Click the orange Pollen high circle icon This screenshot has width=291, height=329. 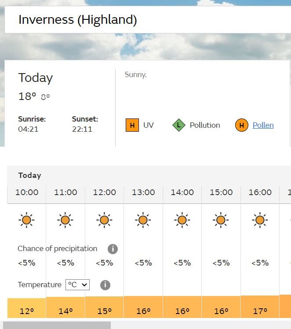242,125
